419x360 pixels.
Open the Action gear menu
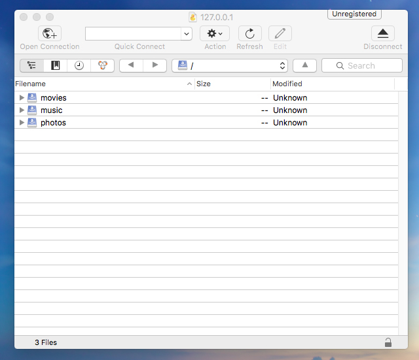coord(215,34)
